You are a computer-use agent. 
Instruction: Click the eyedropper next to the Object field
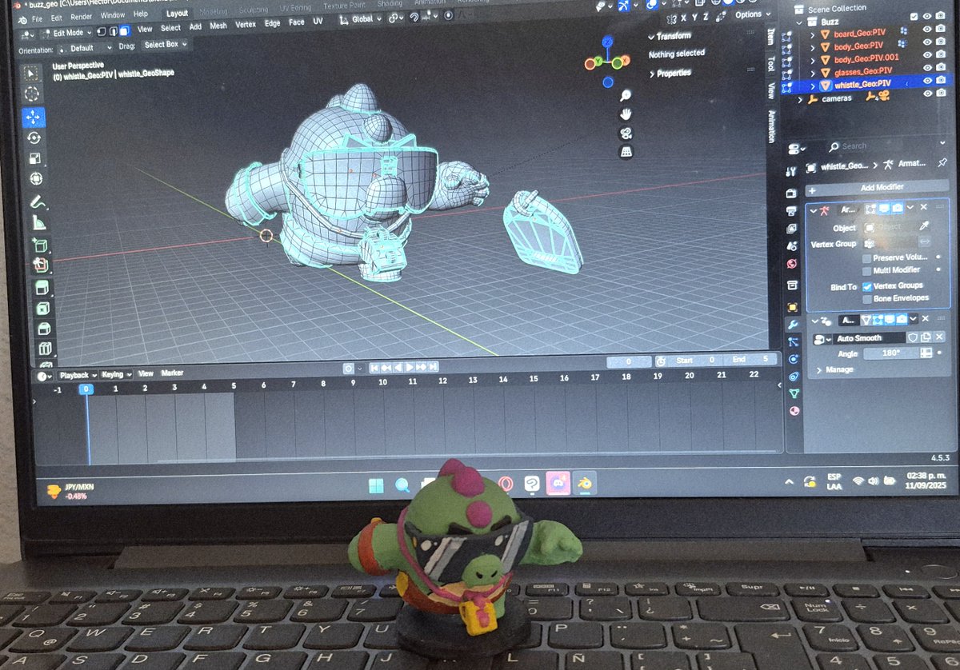(x=923, y=227)
